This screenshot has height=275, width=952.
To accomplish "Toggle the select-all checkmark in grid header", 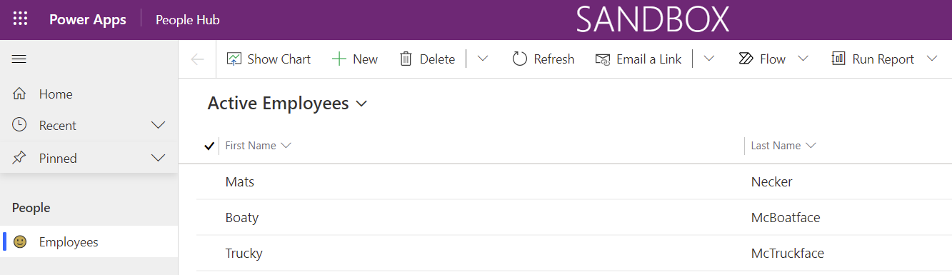I will (x=209, y=146).
